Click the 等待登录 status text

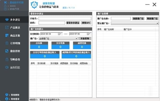pyautogui.click(x=15, y=99)
